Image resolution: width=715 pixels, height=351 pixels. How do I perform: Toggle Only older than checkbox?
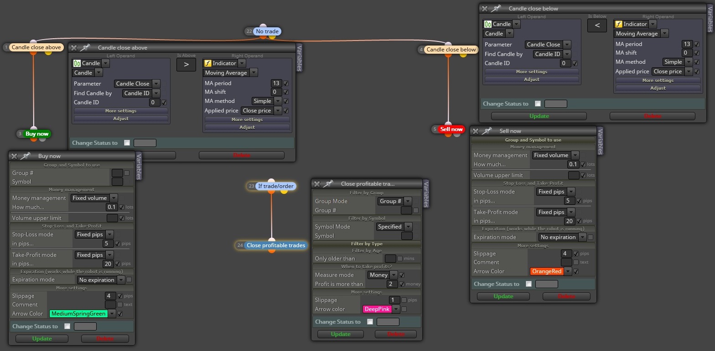pos(400,259)
